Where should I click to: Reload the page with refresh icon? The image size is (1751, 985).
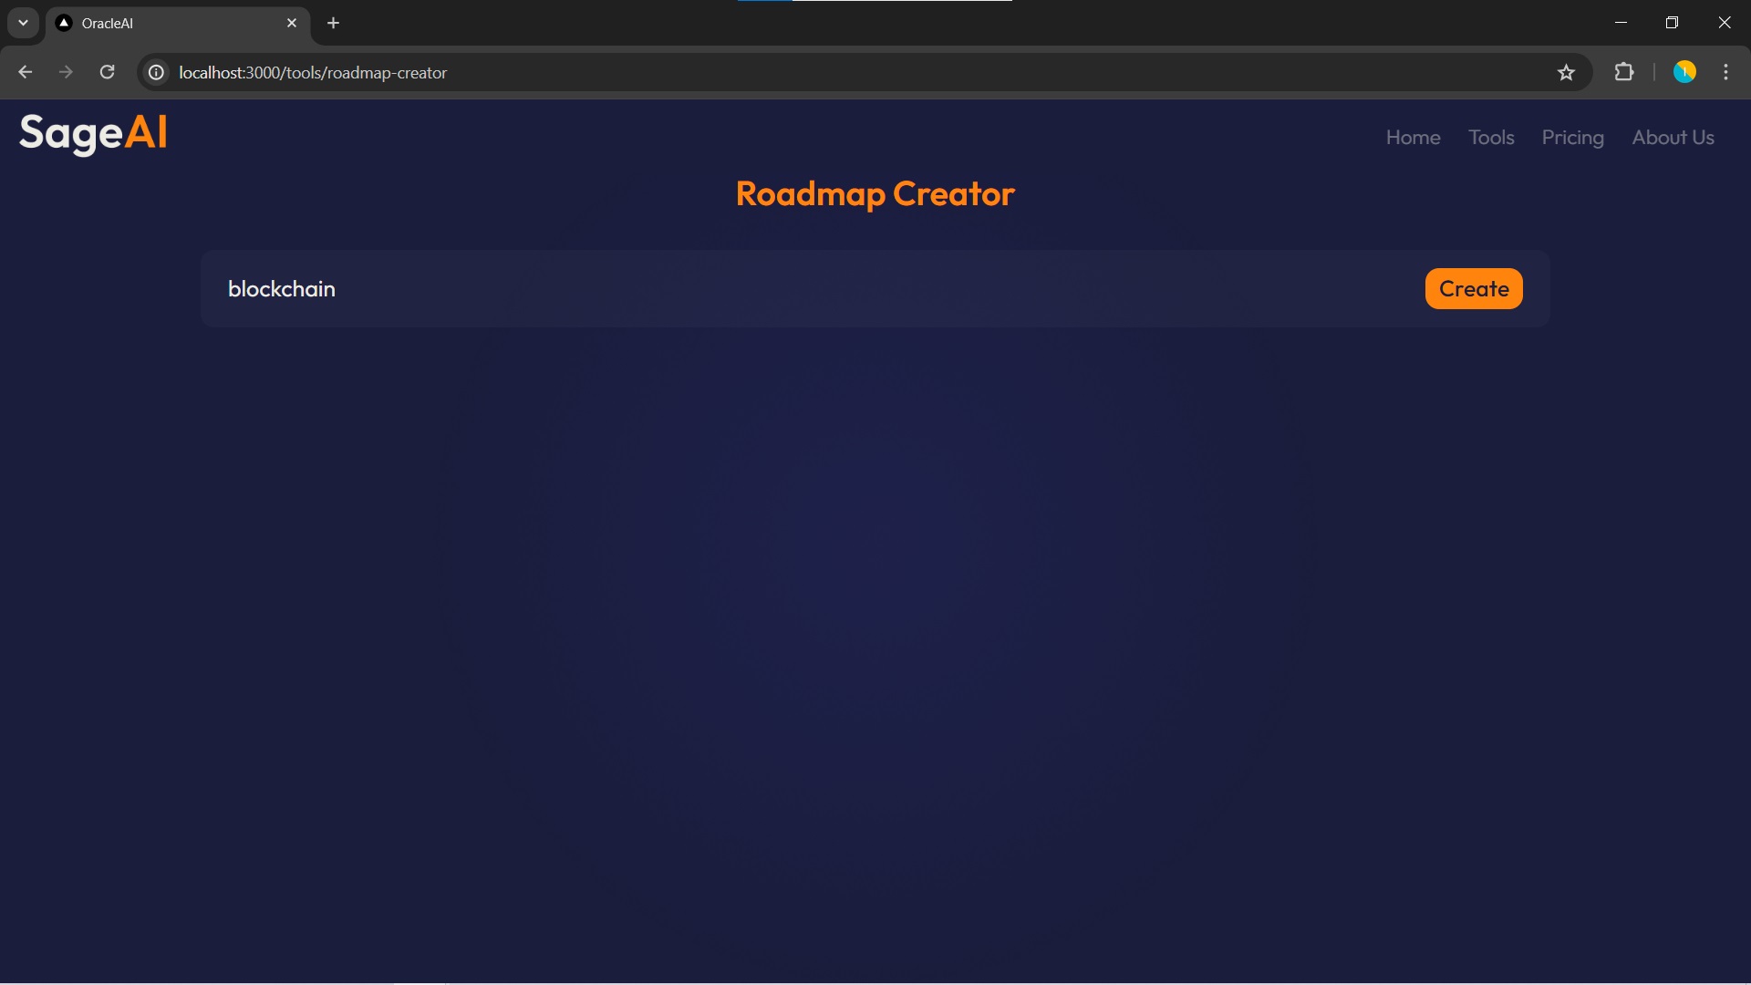tap(107, 72)
